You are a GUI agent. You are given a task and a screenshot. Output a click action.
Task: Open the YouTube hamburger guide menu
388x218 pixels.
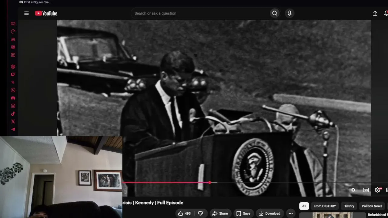[x=26, y=13]
